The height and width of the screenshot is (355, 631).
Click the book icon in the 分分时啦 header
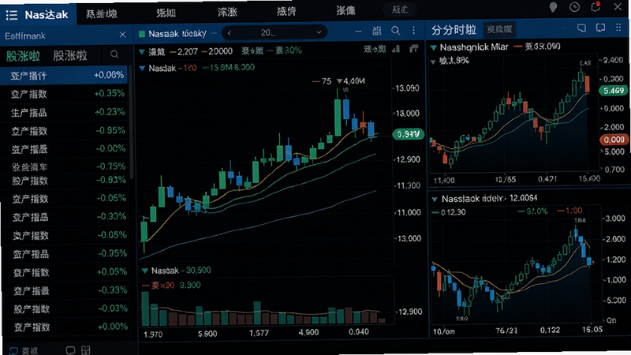[600, 28]
